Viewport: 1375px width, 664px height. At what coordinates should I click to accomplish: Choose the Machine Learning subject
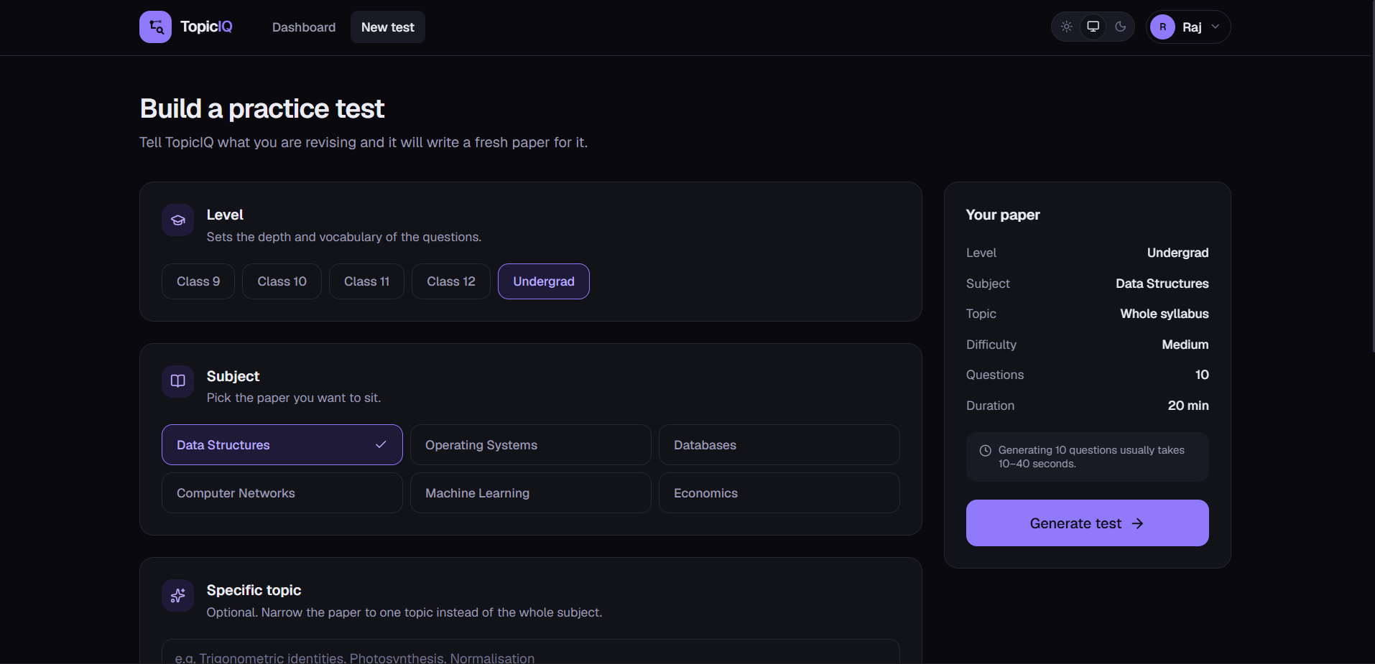[x=531, y=493]
